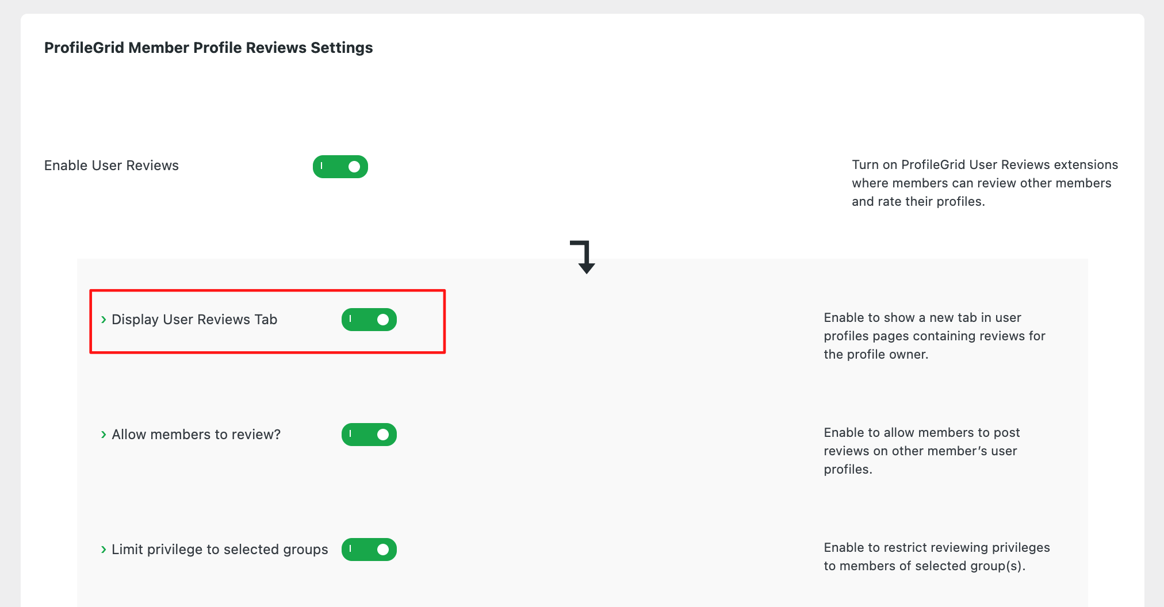Click the white knob on Enable User Reviews toggle
This screenshot has width=1164, height=607.
(354, 167)
